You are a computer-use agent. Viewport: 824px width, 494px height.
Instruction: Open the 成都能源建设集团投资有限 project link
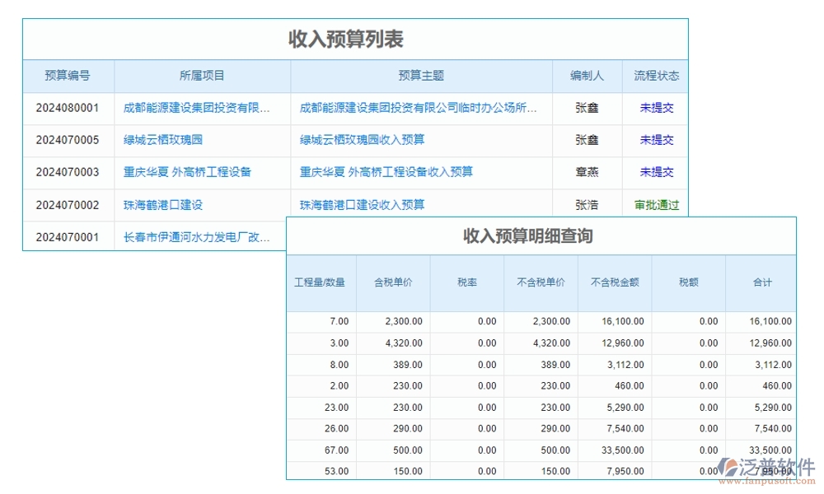tap(202, 107)
